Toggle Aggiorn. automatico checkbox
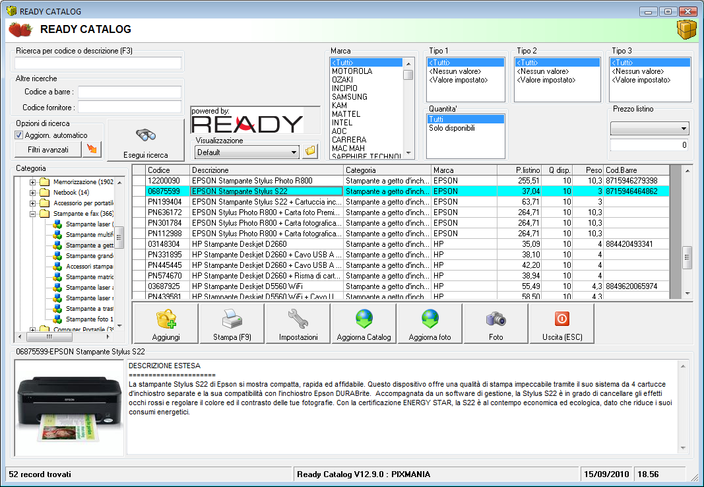This screenshot has width=704, height=487. (19, 135)
